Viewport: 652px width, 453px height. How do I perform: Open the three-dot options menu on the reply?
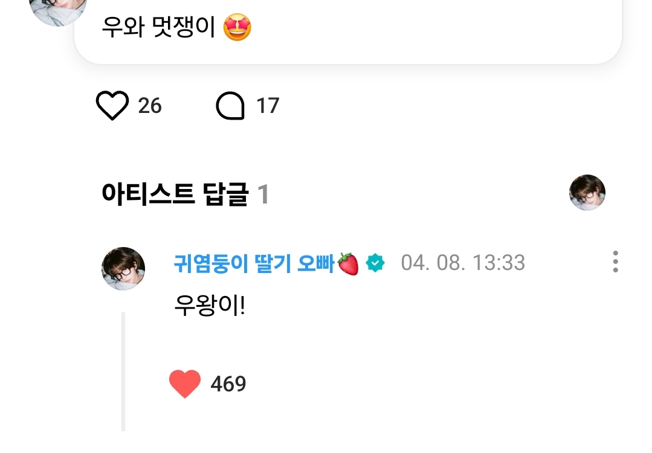615,262
